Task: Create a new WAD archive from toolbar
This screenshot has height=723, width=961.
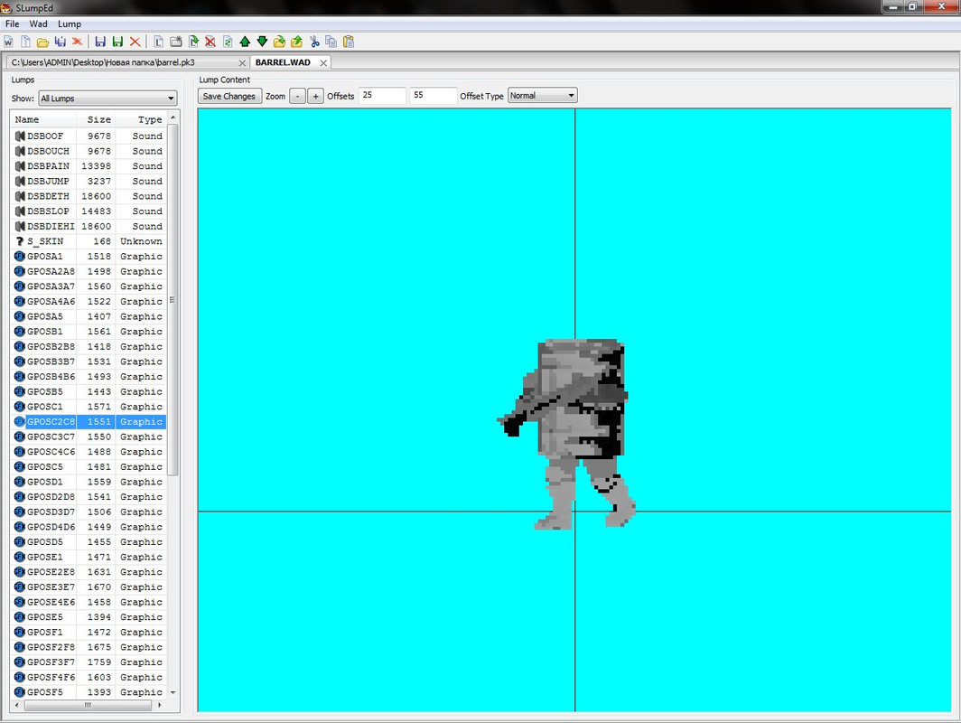Action: pos(9,42)
